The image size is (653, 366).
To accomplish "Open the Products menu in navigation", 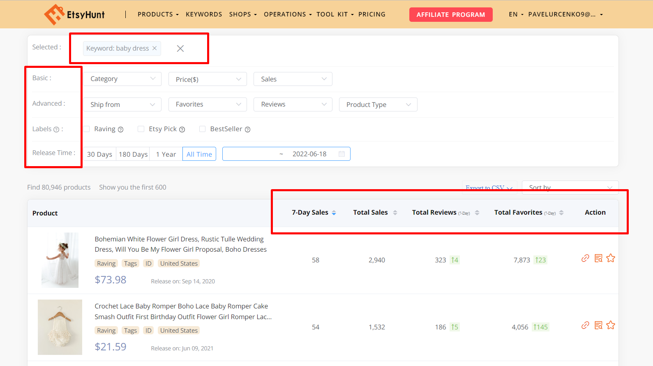I will pyautogui.click(x=158, y=14).
